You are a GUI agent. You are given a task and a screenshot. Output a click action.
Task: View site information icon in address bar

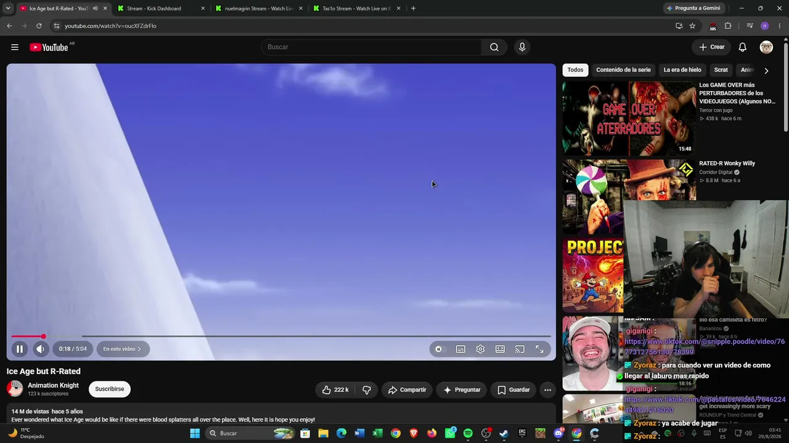(x=56, y=26)
